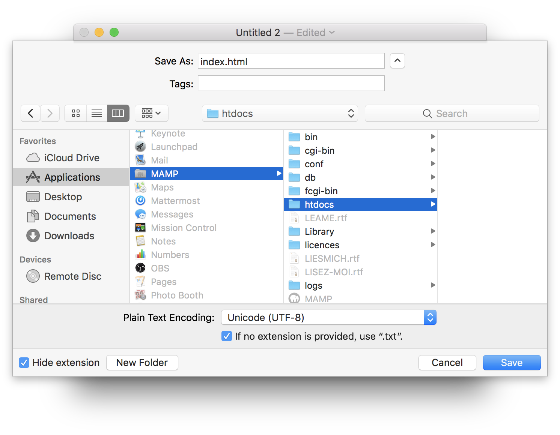Viewport: 560px width, 435px height.
Task: Open Downloads from the sidebar
Action: pos(69,236)
